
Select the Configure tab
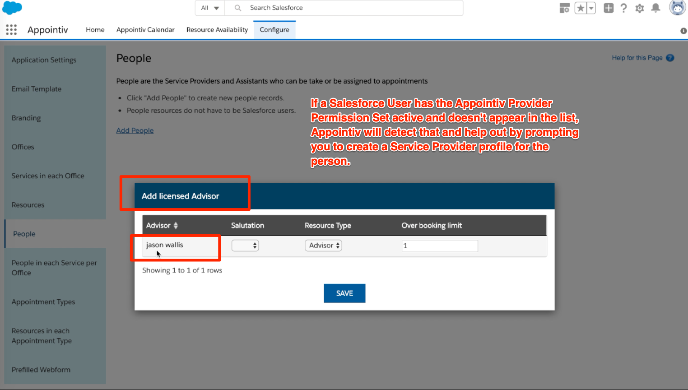click(274, 30)
